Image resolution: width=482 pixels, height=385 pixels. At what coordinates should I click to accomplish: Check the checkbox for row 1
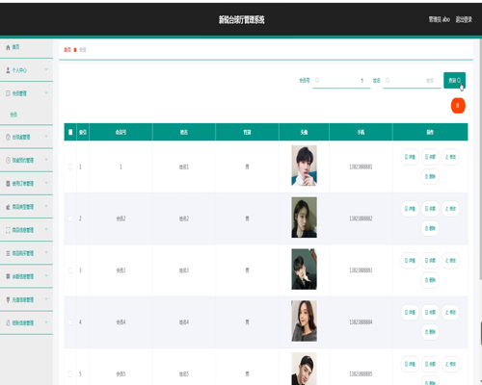[70, 167]
